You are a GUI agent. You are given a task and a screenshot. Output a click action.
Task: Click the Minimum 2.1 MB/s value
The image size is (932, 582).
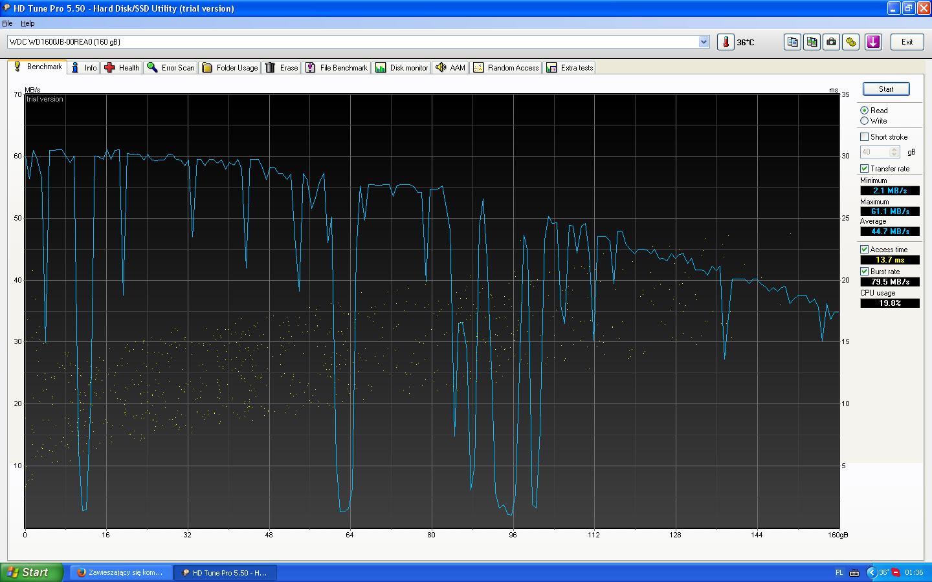coord(890,191)
